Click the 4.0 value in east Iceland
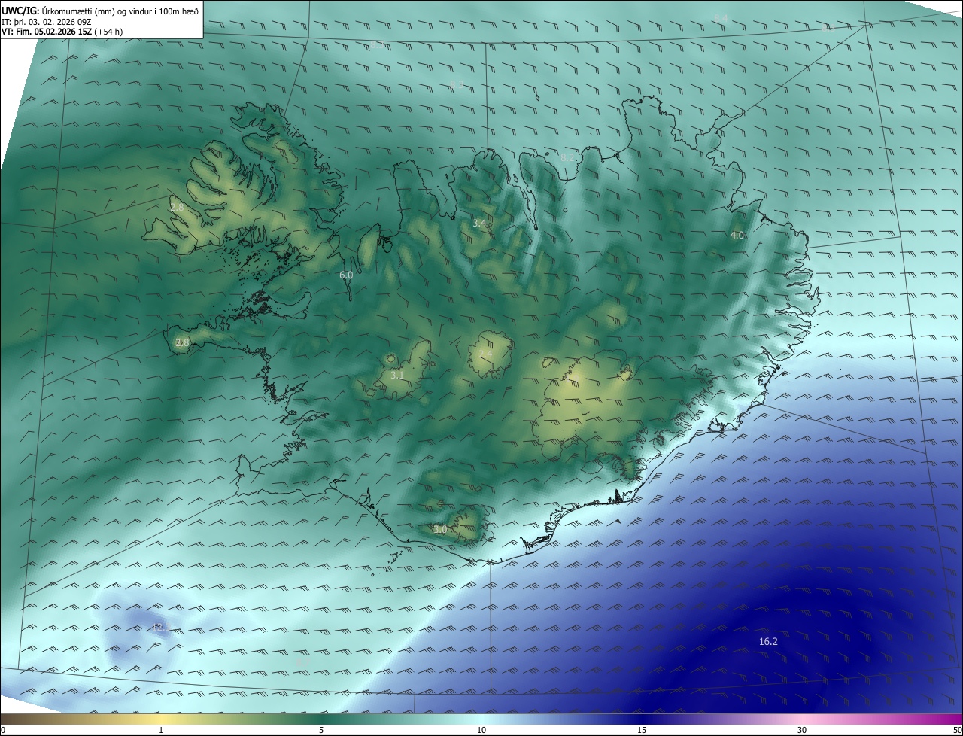The width and height of the screenshot is (963, 736). pos(737,235)
